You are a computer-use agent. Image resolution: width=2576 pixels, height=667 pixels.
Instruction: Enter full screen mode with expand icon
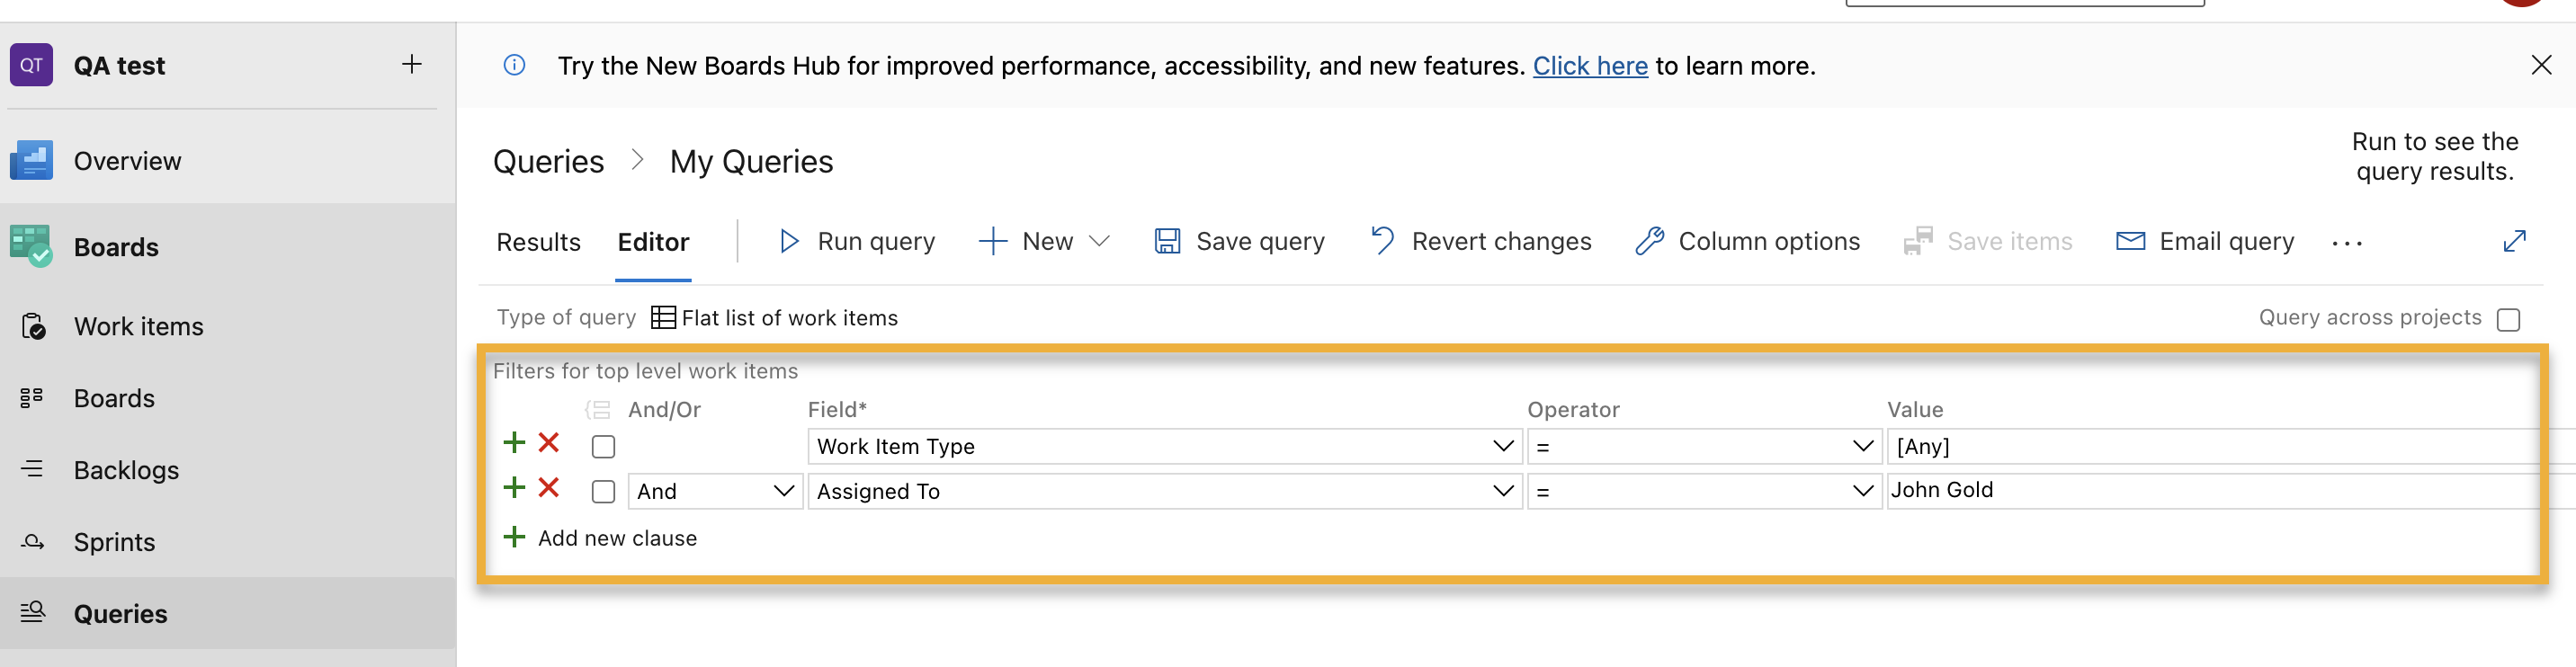(x=2514, y=241)
